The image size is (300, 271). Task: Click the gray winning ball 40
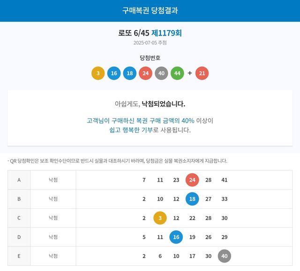[161, 73]
